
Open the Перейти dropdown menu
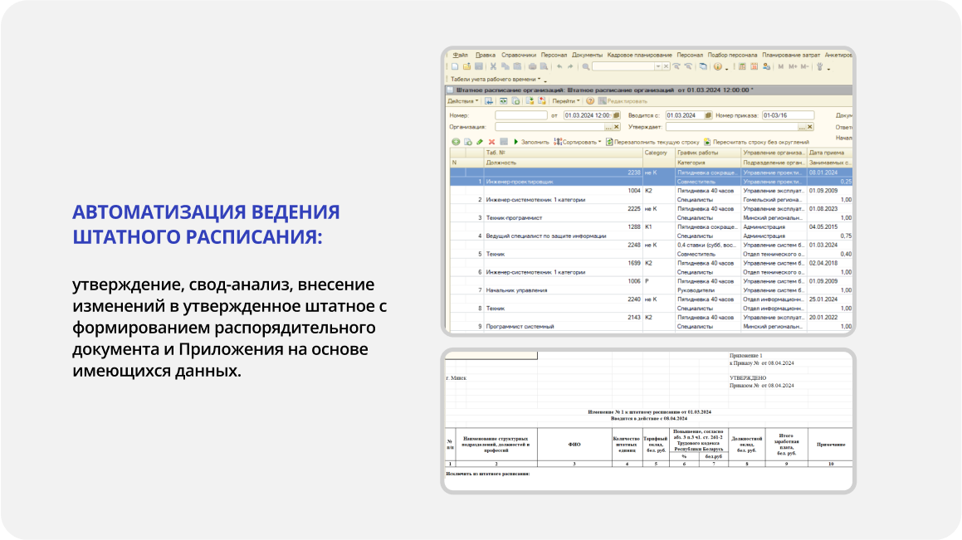(x=566, y=101)
